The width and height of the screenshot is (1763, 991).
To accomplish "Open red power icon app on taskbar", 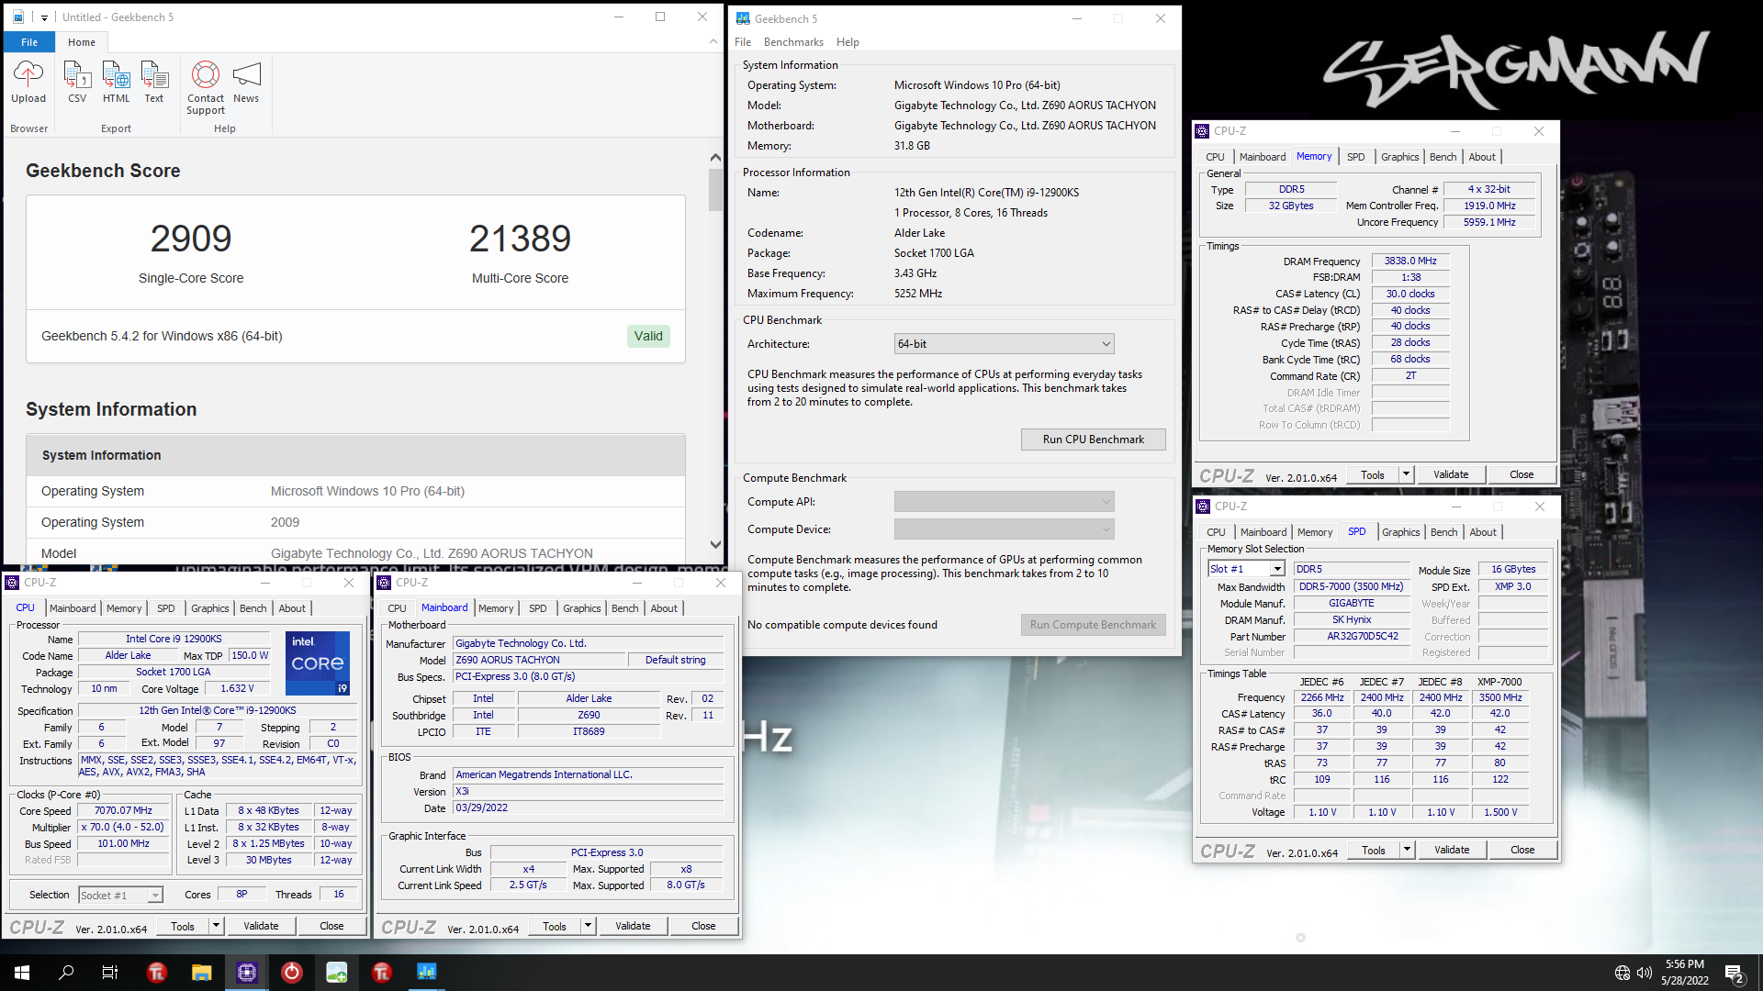I will point(292,973).
